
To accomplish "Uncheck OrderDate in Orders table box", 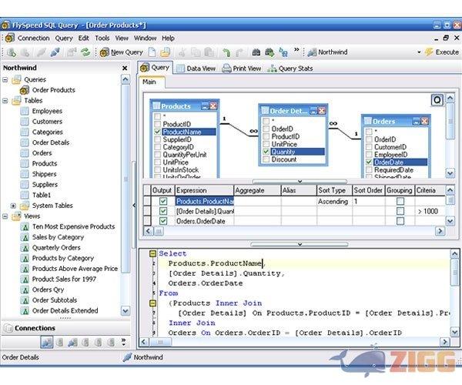I will point(369,162).
